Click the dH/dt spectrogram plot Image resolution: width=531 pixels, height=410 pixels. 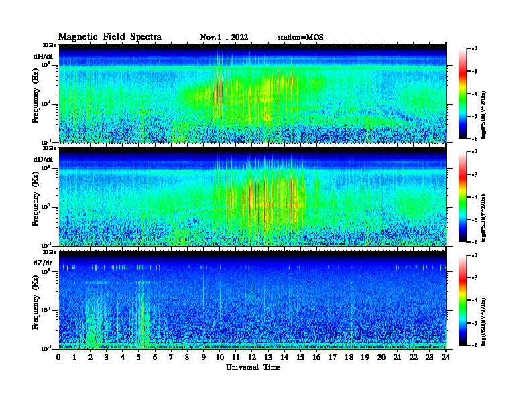click(252, 93)
